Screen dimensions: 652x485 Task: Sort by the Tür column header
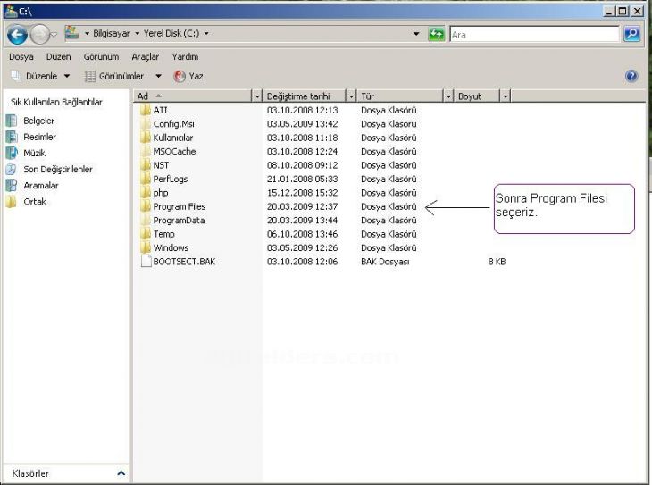(x=401, y=96)
